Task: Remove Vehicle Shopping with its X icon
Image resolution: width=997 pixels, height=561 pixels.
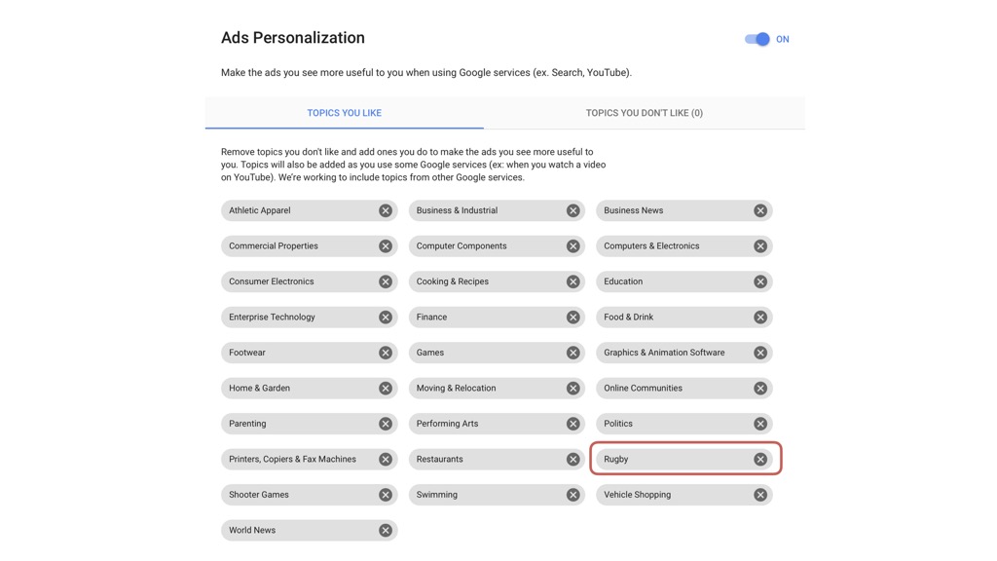Action: click(x=759, y=495)
